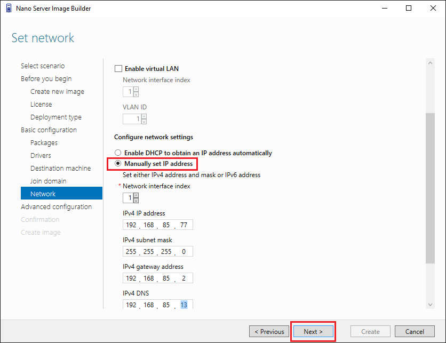
Task: Click the Nano Server Image Builder title icon
Action: [x=9, y=8]
